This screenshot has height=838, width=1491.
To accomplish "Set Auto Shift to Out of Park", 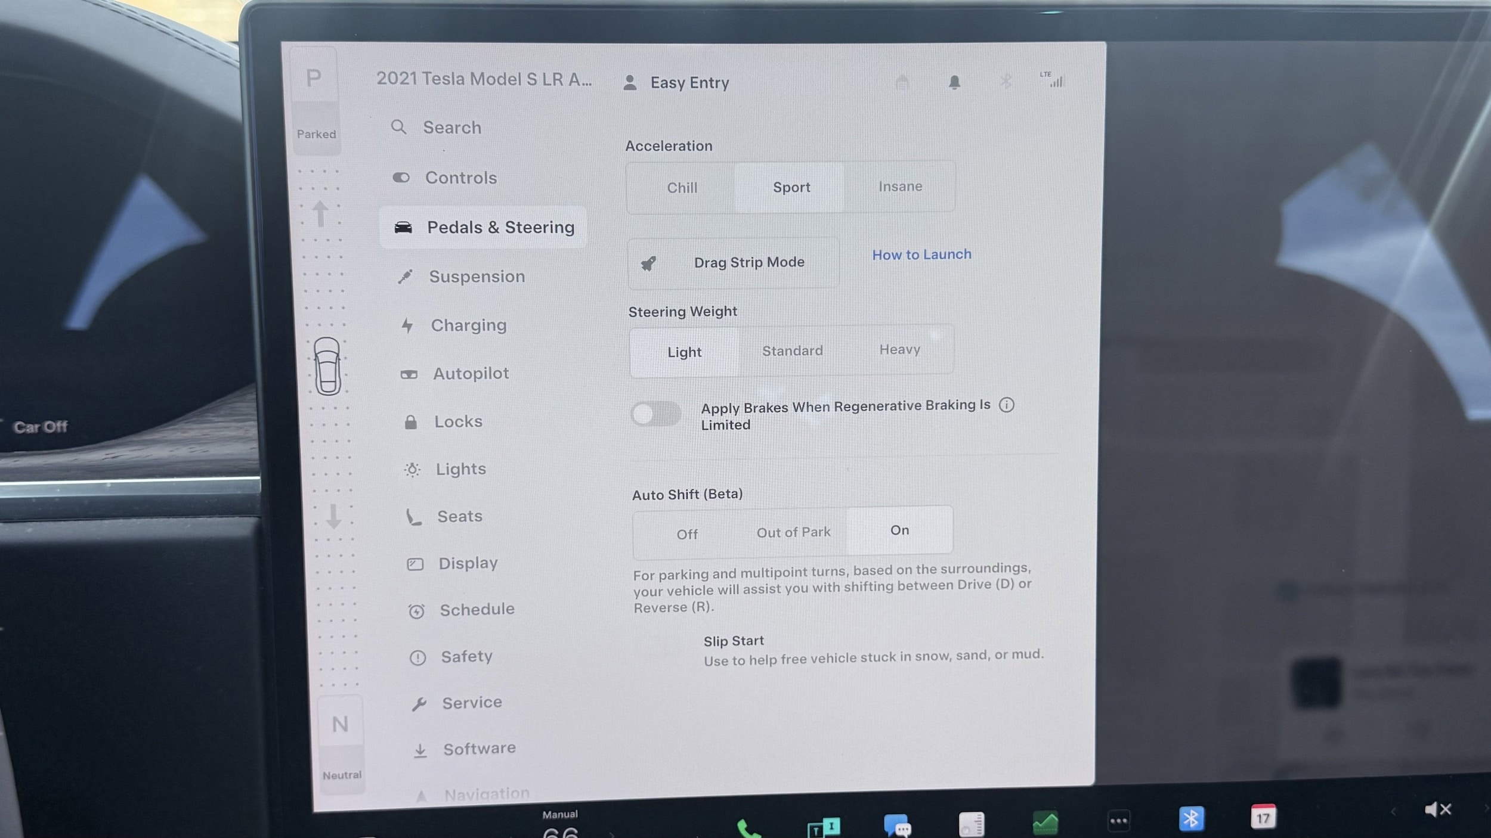I will (x=793, y=532).
